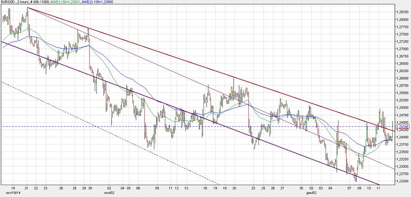Click date label 28 on time axis
Screen dimensions: 411x197
coord(75,188)
